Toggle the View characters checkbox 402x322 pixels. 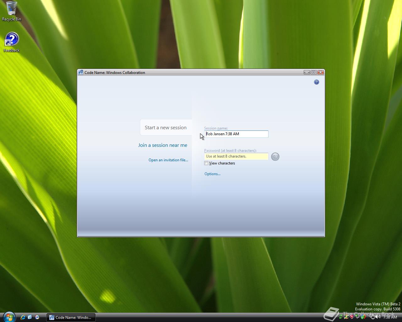tap(206, 163)
